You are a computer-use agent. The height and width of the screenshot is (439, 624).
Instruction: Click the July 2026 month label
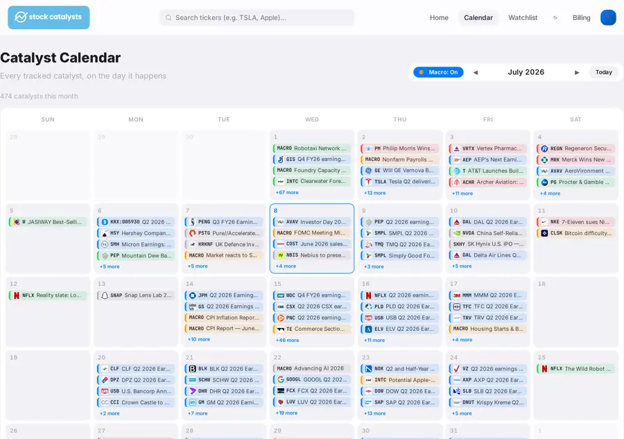[526, 72]
